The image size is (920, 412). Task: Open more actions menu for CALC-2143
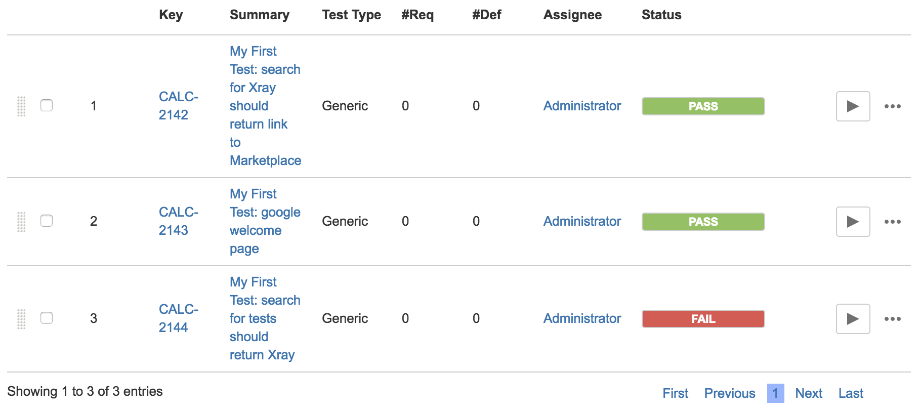892,222
